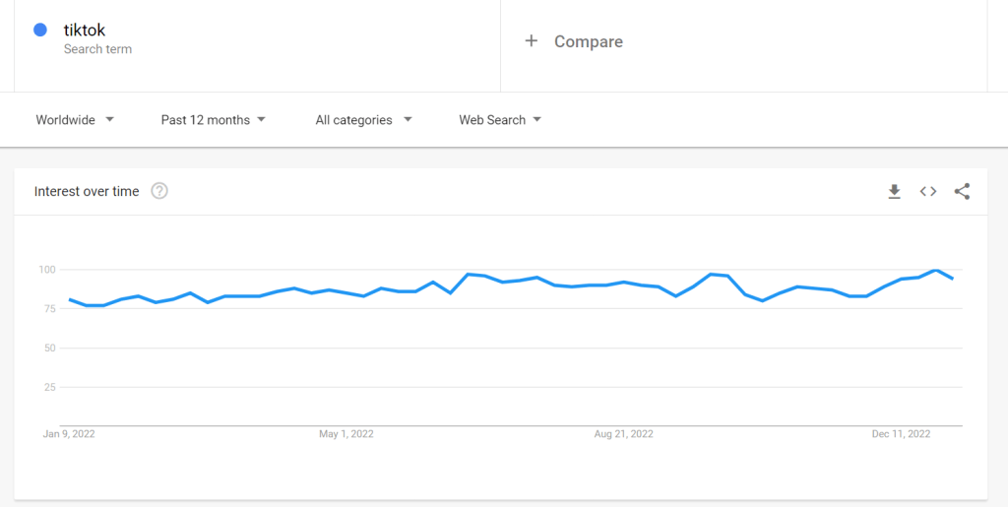The width and height of the screenshot is (1008, 507).
Task: Click the Interest over time heading
Action: click(87, 191)
